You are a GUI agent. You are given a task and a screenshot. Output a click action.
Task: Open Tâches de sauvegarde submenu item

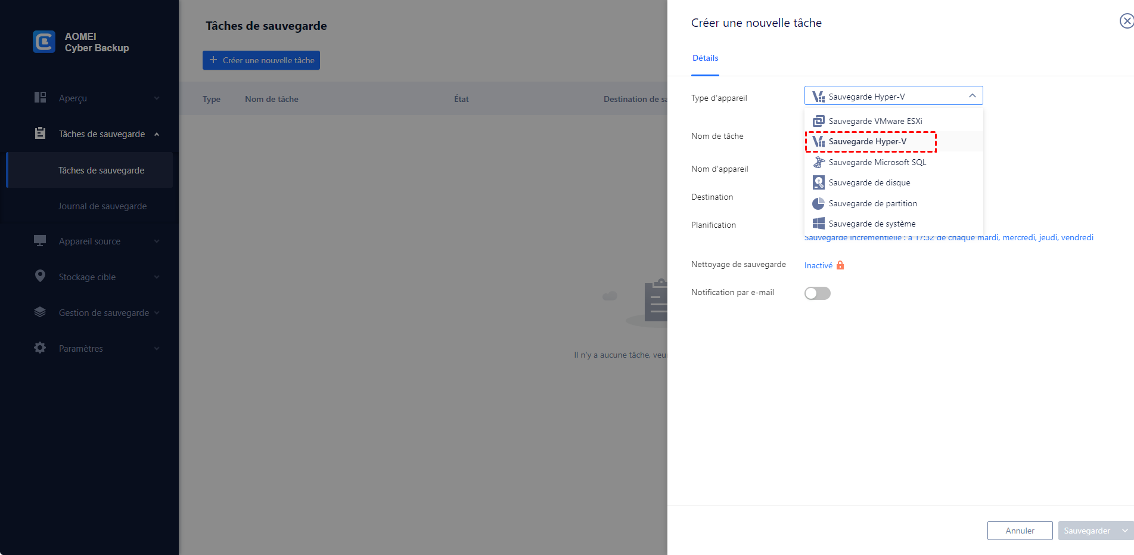tap(89, 170)
